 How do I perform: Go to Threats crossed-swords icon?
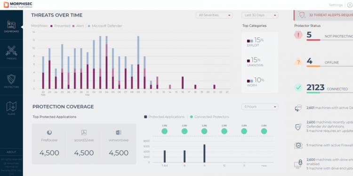11,51
